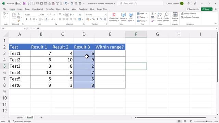Click the Decrease Decimal icon
The height and width of the screenshot is (123, 219).
tap(105, 19)
